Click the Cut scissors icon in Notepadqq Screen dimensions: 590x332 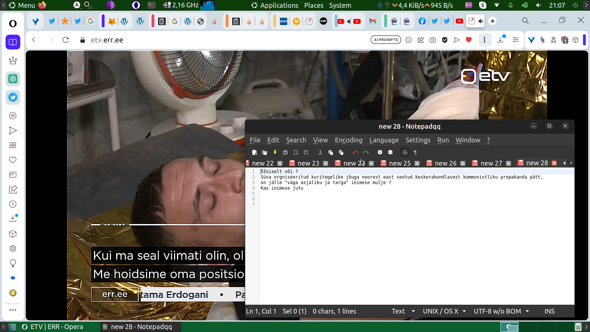pos(320,152)
